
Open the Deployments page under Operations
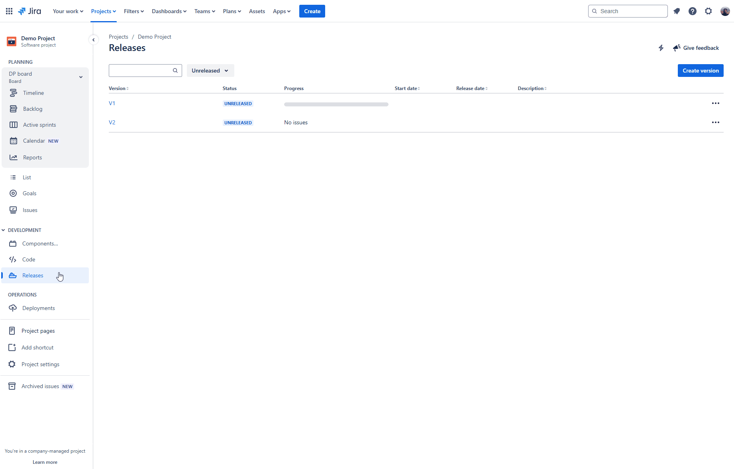pos(39,308)
